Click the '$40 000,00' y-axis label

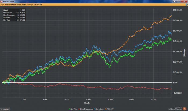[177, 41]
